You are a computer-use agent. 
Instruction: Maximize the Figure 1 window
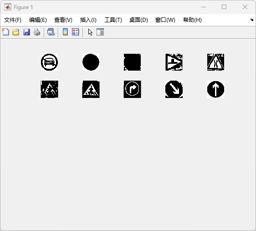pos(224,7)
